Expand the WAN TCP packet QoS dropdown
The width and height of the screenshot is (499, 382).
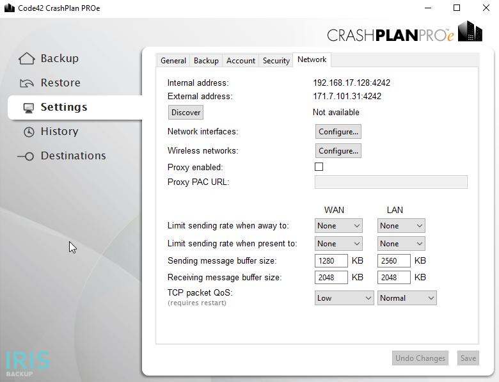[x=344, y=298]
